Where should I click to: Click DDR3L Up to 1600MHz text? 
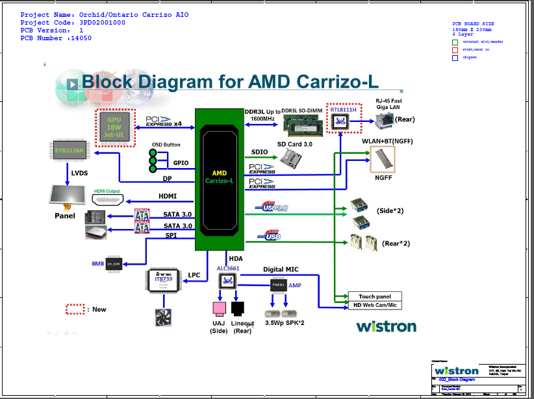pyautogui.click(x=262, y=115)
